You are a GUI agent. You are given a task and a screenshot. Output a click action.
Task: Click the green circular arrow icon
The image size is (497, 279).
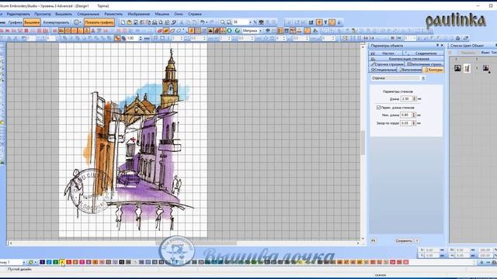[237, 31]
